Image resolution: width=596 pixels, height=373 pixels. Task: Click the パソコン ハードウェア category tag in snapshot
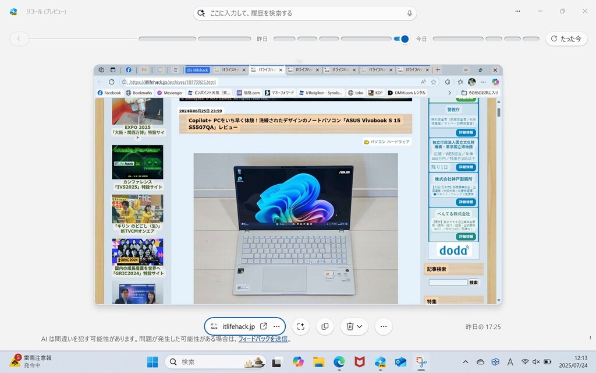pos(387,142)
